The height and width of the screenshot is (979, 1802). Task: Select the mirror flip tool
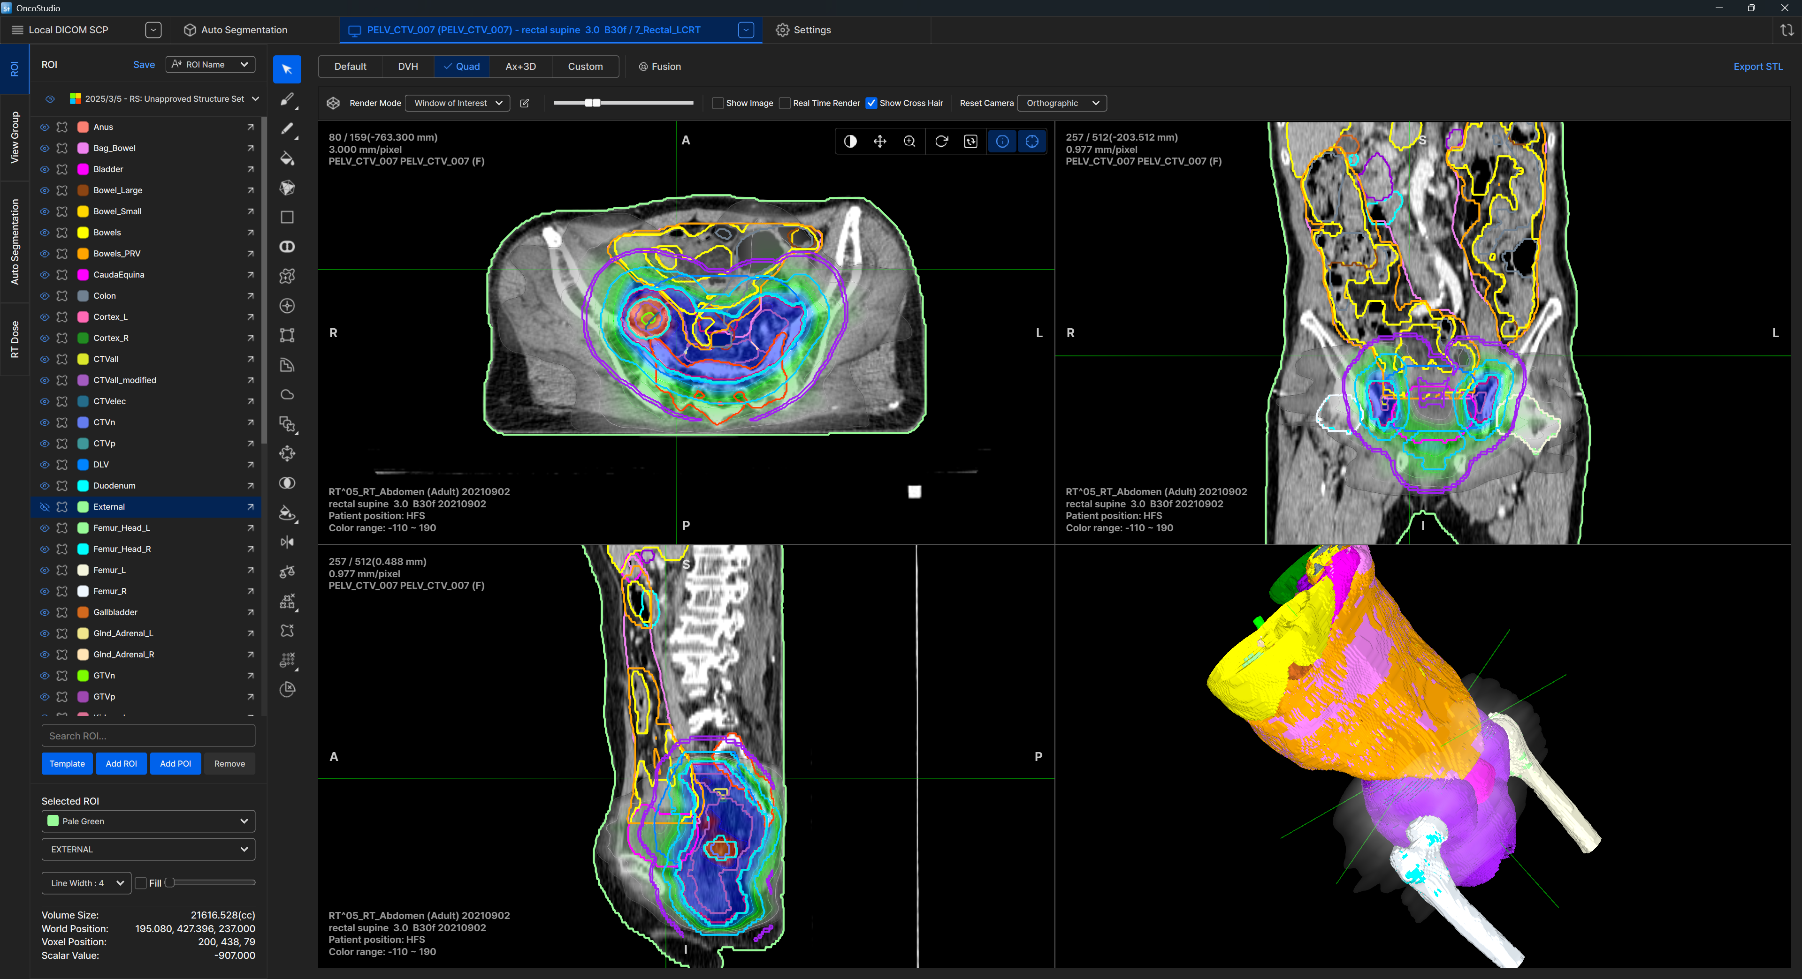[x=287, y=542]
